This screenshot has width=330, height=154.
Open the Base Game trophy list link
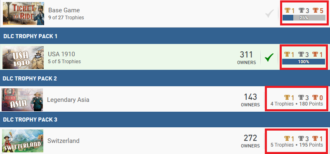(64, 10)
